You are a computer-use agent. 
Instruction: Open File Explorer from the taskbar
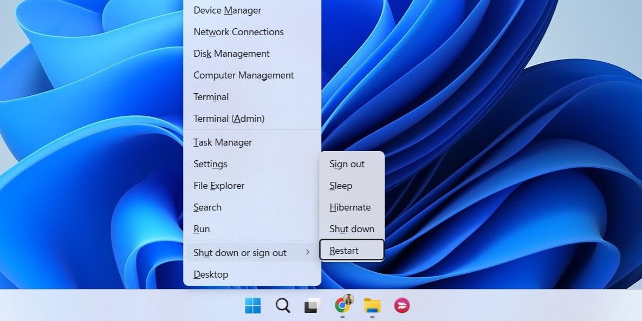tap(371, 306)
